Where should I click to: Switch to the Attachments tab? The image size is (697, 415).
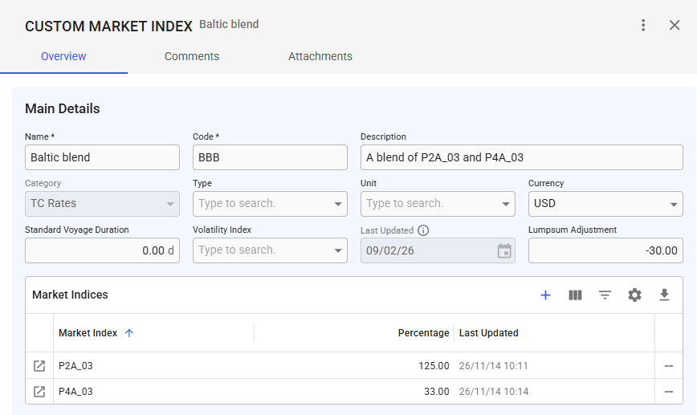pos(320,57)
